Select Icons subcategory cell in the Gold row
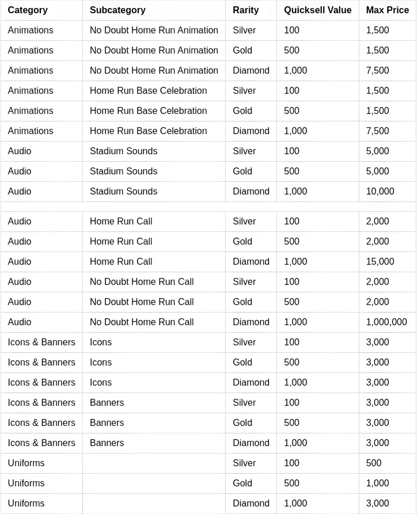Viewport: 417px width, 514px height. 101,362
